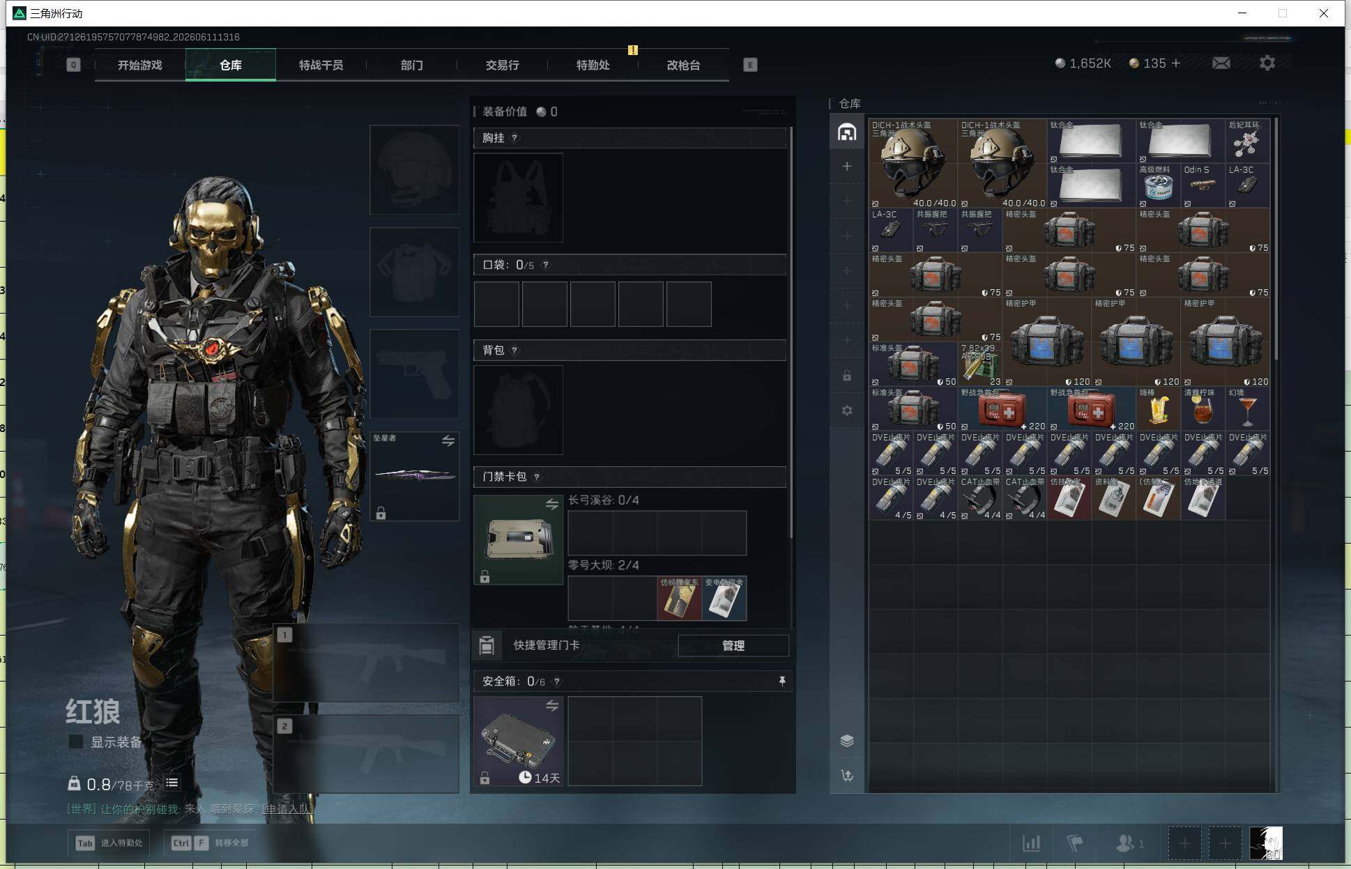Select the 高级燃料 fuel can item
The height and width of the screenshot is (869, 1351).
tap(1158, 185)
